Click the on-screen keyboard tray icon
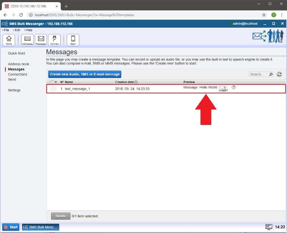Screen dimensions: 287x233 268,227
